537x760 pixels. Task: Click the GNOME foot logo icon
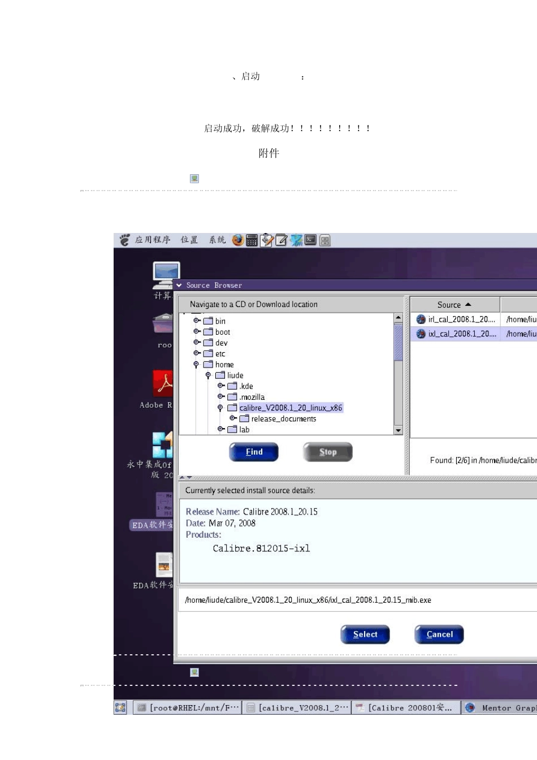[x=124, y=240]
